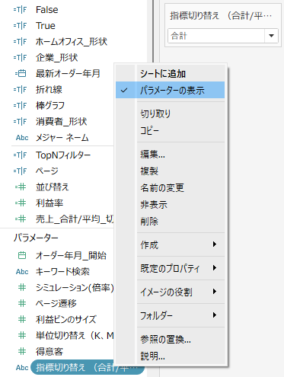Viewport: 284px width, 377px height.
Task: Select the True field
Action: [x=46, y=26]
